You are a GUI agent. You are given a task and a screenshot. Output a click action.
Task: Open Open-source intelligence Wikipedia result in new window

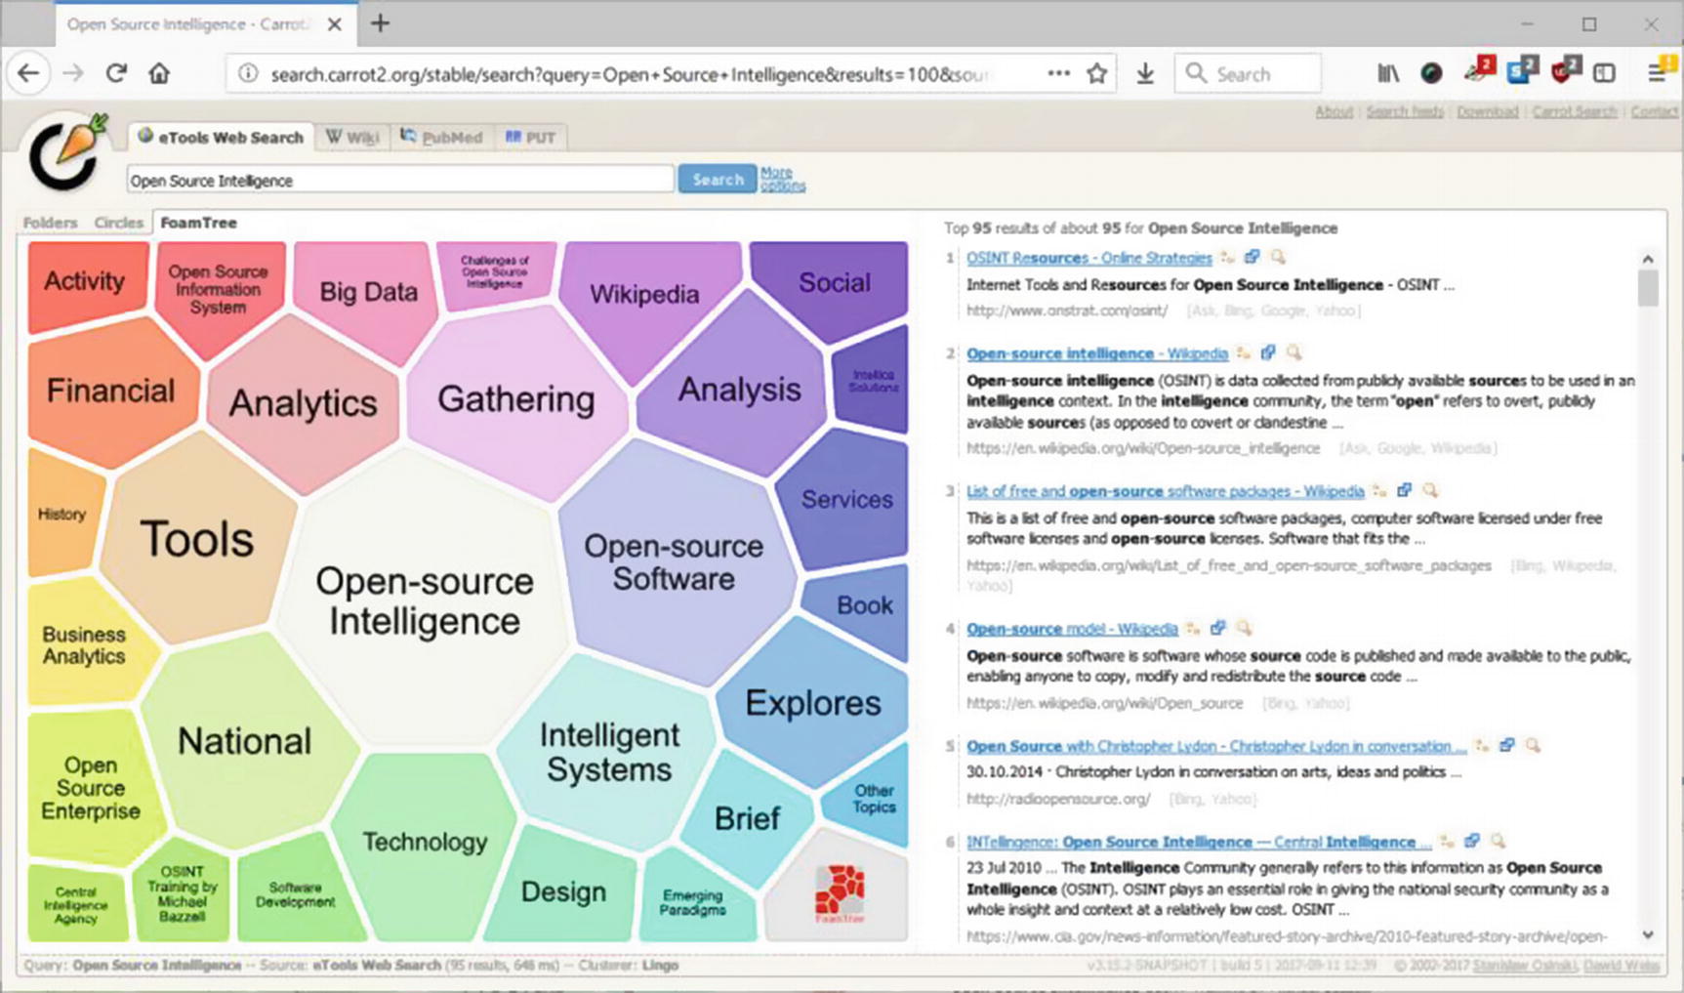1268,352
